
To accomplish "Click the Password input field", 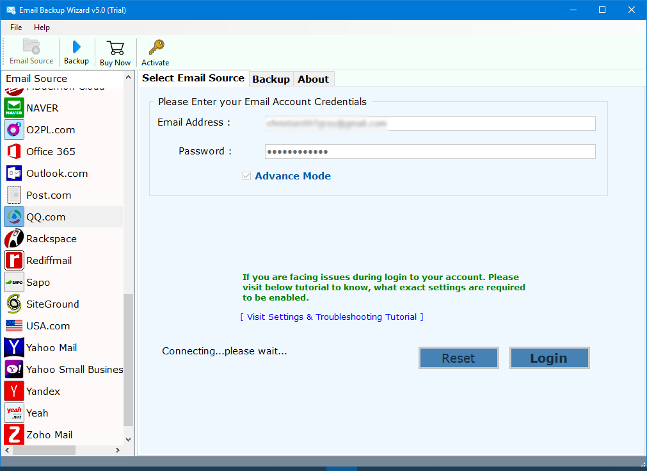I will [x=430, y=152].
